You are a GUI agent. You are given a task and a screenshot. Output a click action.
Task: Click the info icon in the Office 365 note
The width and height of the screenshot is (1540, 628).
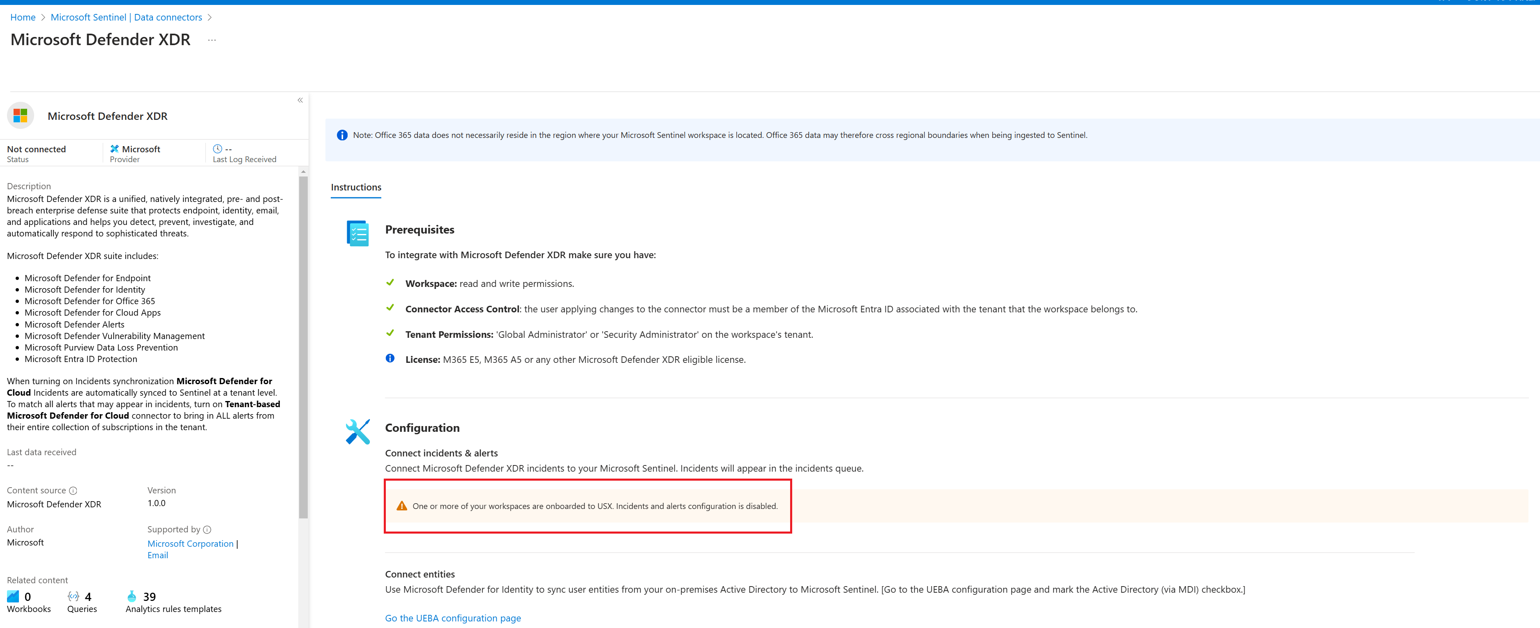(x=342, y=135)
